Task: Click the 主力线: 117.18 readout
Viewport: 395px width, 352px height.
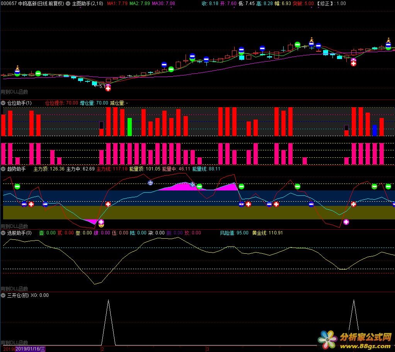Action: click(x=112, y=169)
